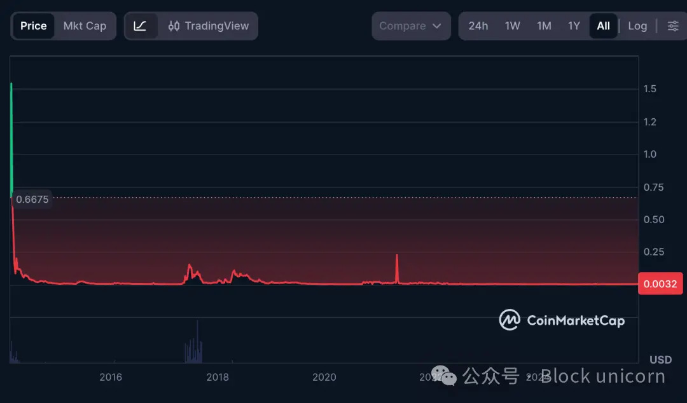The width and height of the screenshot is (687, 403).
Task: Click the 0.0032 current price label
Action: [x=660, y=284]
